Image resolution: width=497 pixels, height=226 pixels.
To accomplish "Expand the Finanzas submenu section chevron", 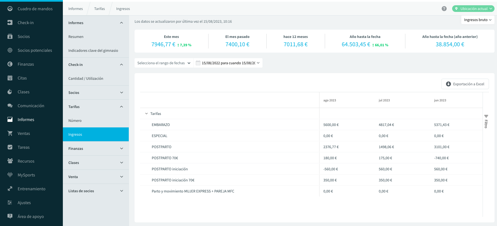I will (x=122, y=148).
